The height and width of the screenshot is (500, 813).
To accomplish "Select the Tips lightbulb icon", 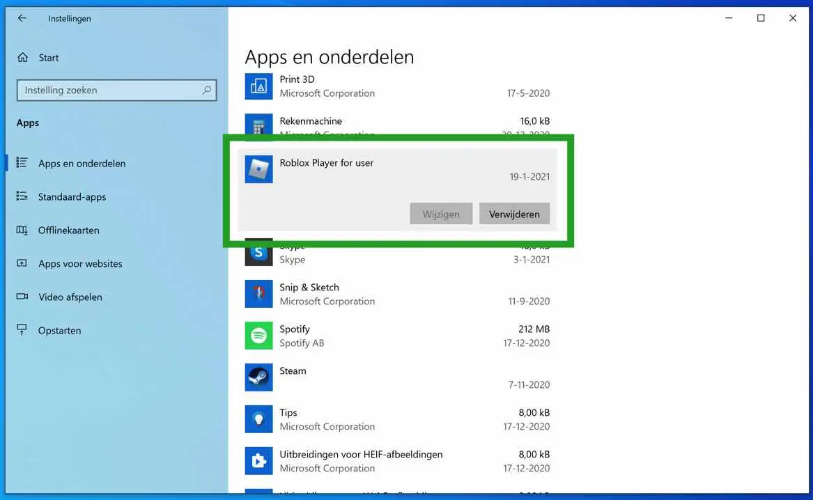I will [x=258, y=419].
